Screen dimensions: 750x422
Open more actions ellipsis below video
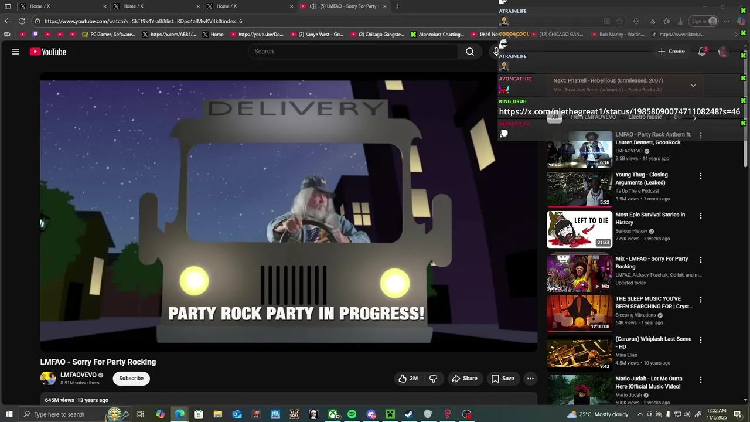(x=530, y=379)
